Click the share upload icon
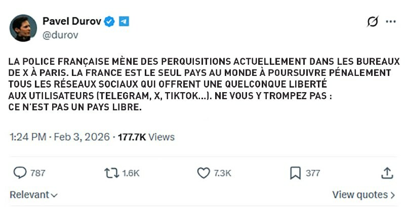405x207 pixels. 387,173
